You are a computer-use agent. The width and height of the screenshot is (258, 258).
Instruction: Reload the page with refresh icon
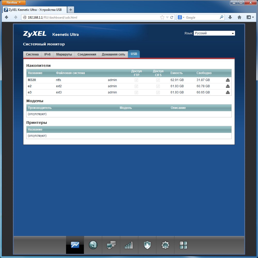[x=172, y=17]
